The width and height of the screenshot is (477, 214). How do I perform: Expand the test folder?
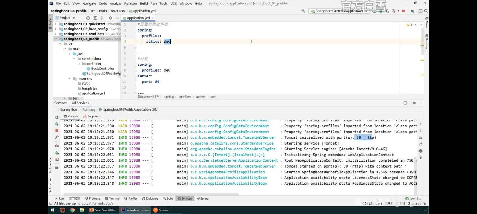click(x=65, y=98)
